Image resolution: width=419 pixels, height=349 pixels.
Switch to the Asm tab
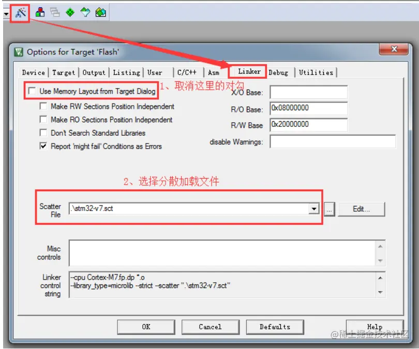(x=214, y=72)
